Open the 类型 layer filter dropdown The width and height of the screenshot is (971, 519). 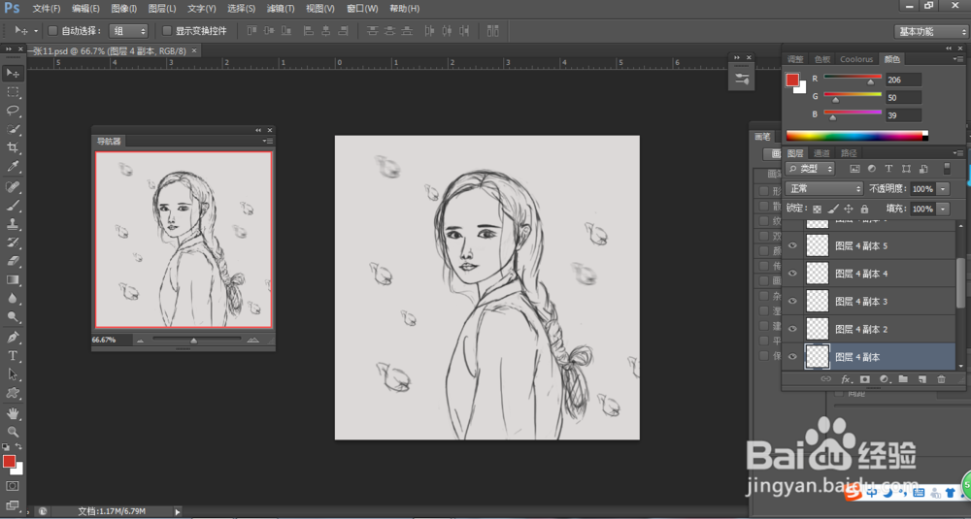[x=810, y=168]
